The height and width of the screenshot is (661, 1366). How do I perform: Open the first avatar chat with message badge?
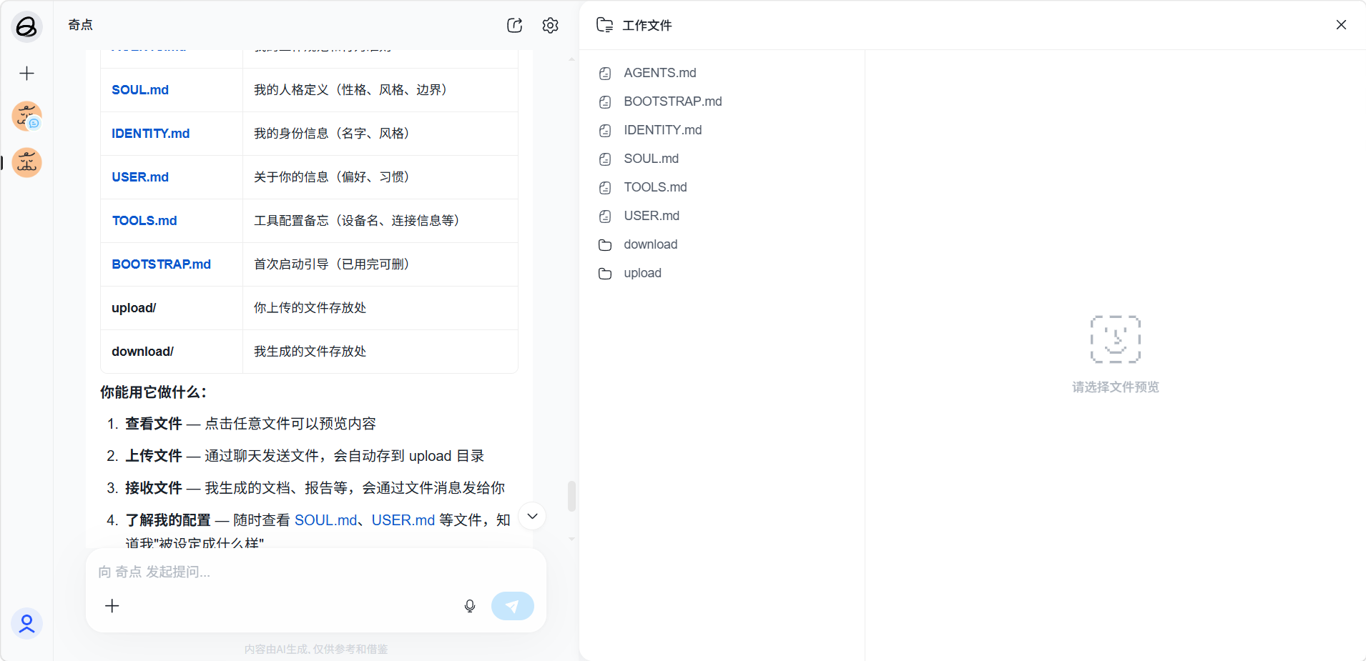click(x=26, y=116)
